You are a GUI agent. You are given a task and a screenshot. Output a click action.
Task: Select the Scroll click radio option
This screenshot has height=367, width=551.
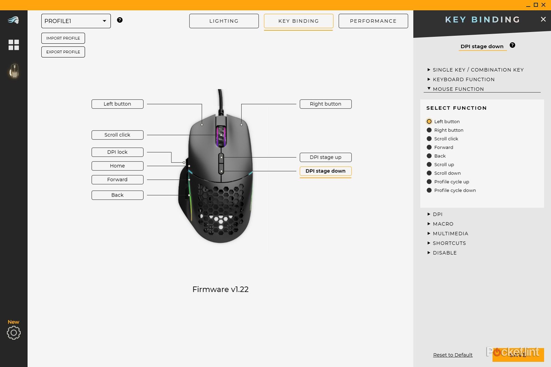[x=429, y=139]
